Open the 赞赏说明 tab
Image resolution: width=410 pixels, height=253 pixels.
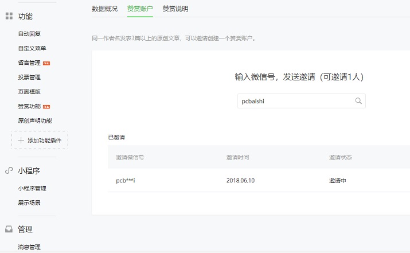click(x=175, y=9)
